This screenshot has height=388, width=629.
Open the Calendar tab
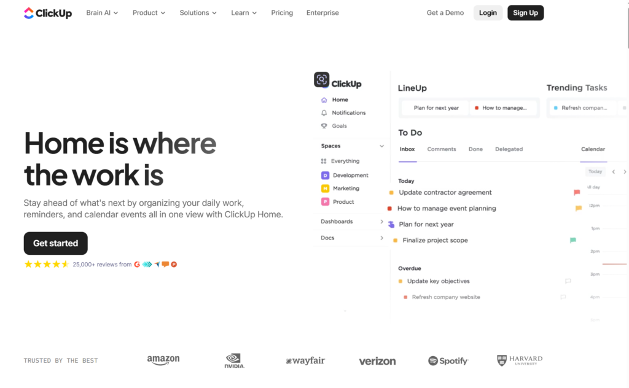593,149
